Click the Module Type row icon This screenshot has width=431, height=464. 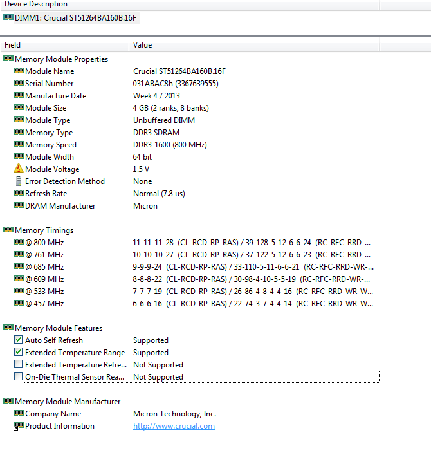19,120
